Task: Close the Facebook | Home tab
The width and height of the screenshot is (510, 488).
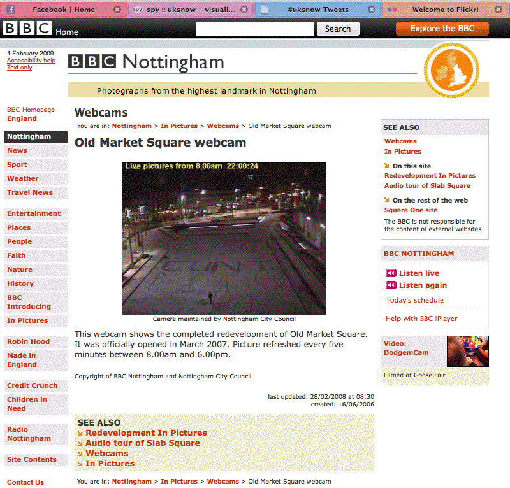Action: click(117, 10)
